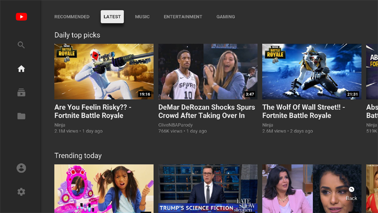Viewport: 378px width, 213px height.
Task: Switch to the Music tab
Action: [x=142, y=17]
